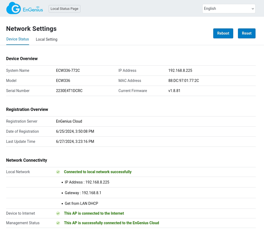264x233 pixels.
Task: Click the Local Network green check icon
Action: pos(58,172)
